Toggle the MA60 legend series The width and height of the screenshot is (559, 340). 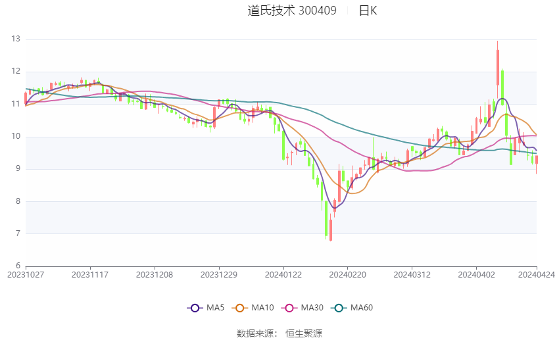(x=352, y=308)
